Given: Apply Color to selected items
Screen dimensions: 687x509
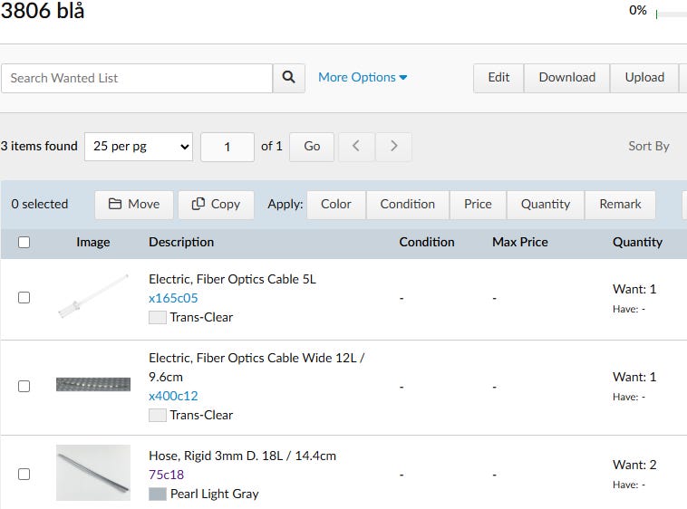Looking at the screenshot, I should [335, 204].
